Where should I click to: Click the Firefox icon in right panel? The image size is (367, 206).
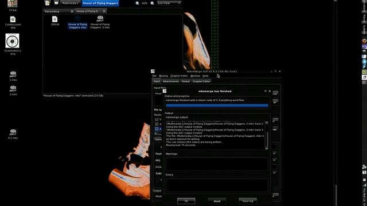coord(364,41)
